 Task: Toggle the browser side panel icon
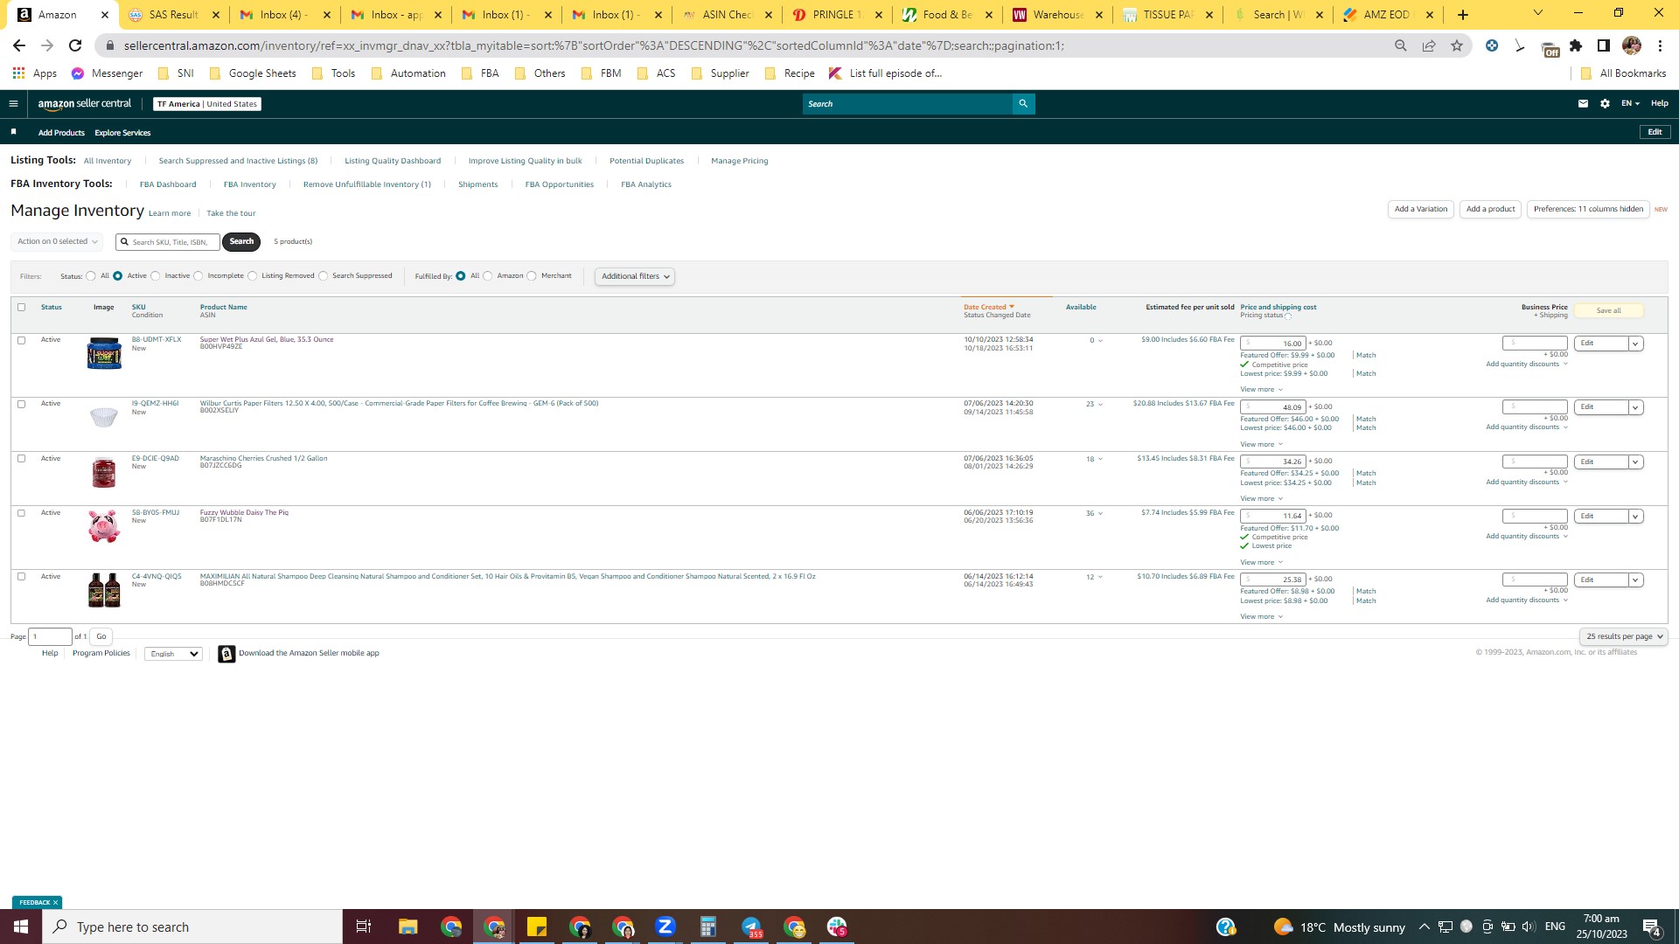(x=1604, y=45)
